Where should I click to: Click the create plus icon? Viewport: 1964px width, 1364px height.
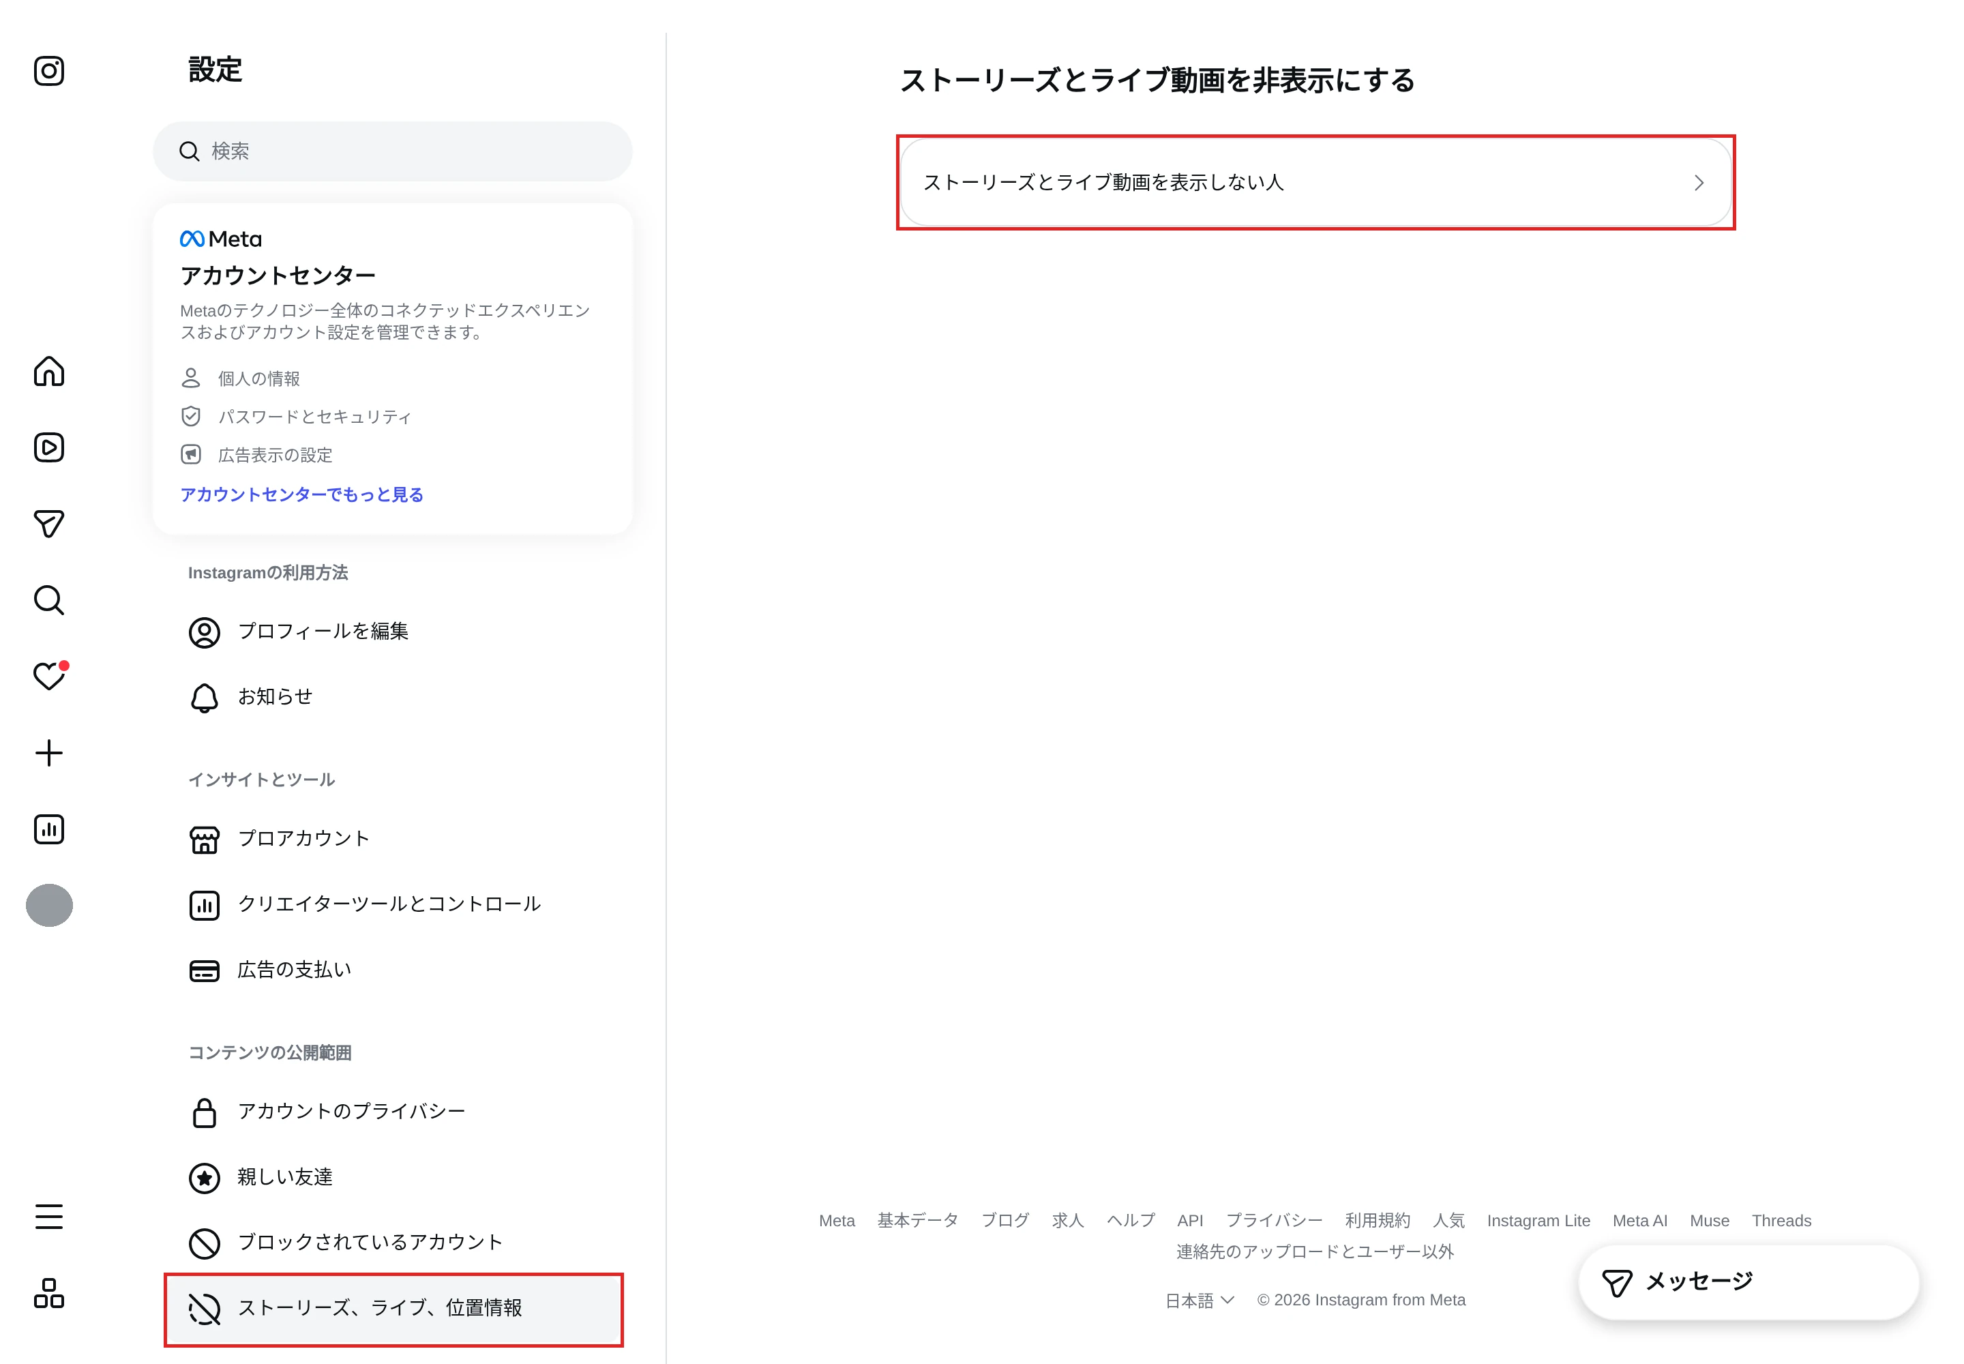[x=48, y=753]
